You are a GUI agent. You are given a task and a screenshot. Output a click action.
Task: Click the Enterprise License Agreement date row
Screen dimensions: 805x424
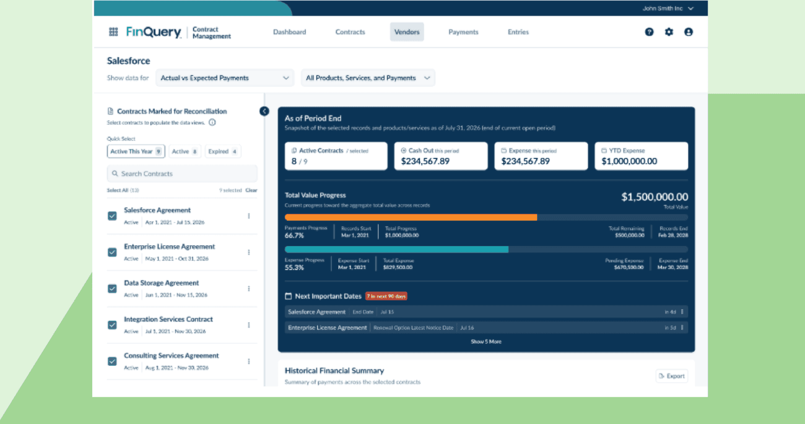pyautogui.click(x=486, y=328)
